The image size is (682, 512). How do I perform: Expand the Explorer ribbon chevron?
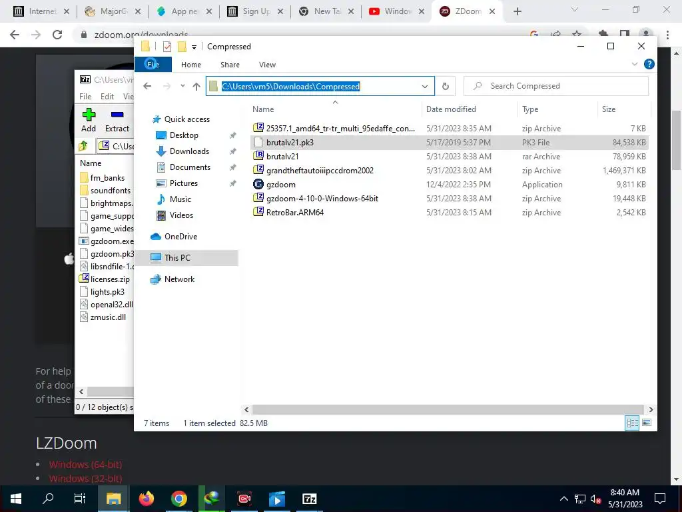635,65
